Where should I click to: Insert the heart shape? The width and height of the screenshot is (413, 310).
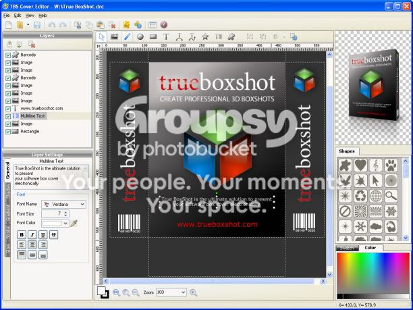[360, 165]
